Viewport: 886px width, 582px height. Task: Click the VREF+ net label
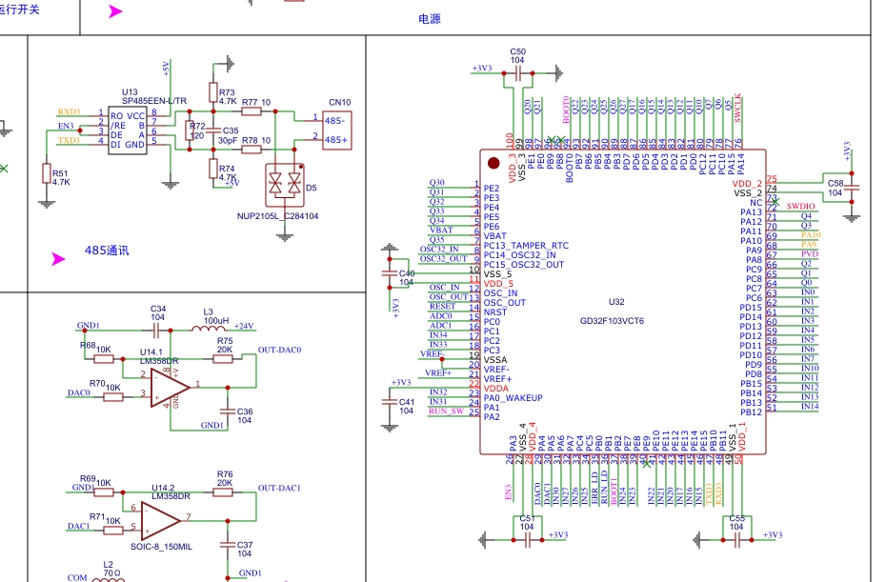(x=438, y=373)
